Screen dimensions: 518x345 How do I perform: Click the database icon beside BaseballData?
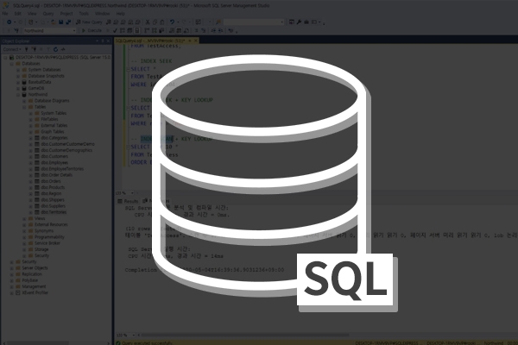24,82
